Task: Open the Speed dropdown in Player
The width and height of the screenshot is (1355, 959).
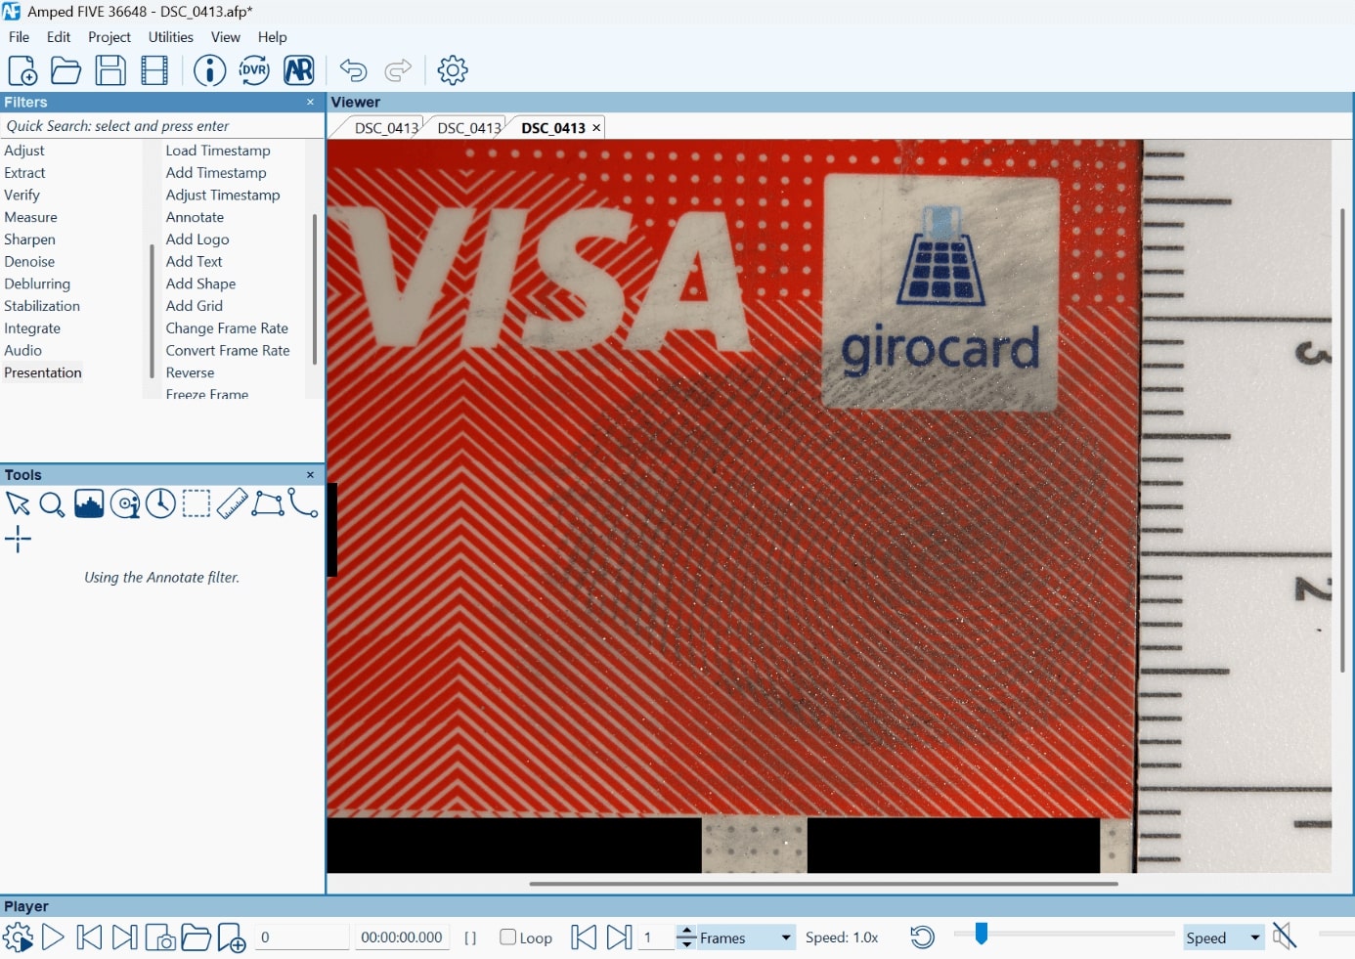Action: coord(1223,937)
